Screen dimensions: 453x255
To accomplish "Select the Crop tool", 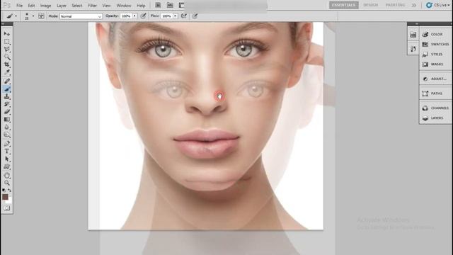I will point(7,64).
